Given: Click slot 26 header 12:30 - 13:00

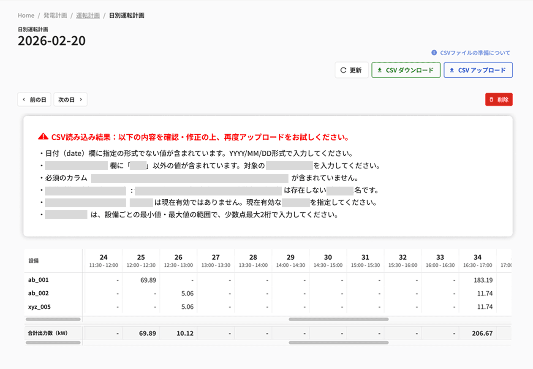Looking at the screenshot, I should tap(178, 260).
